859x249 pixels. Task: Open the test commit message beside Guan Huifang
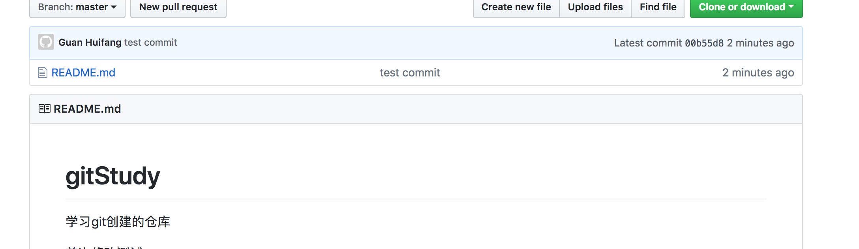click(x=150, y=42)
